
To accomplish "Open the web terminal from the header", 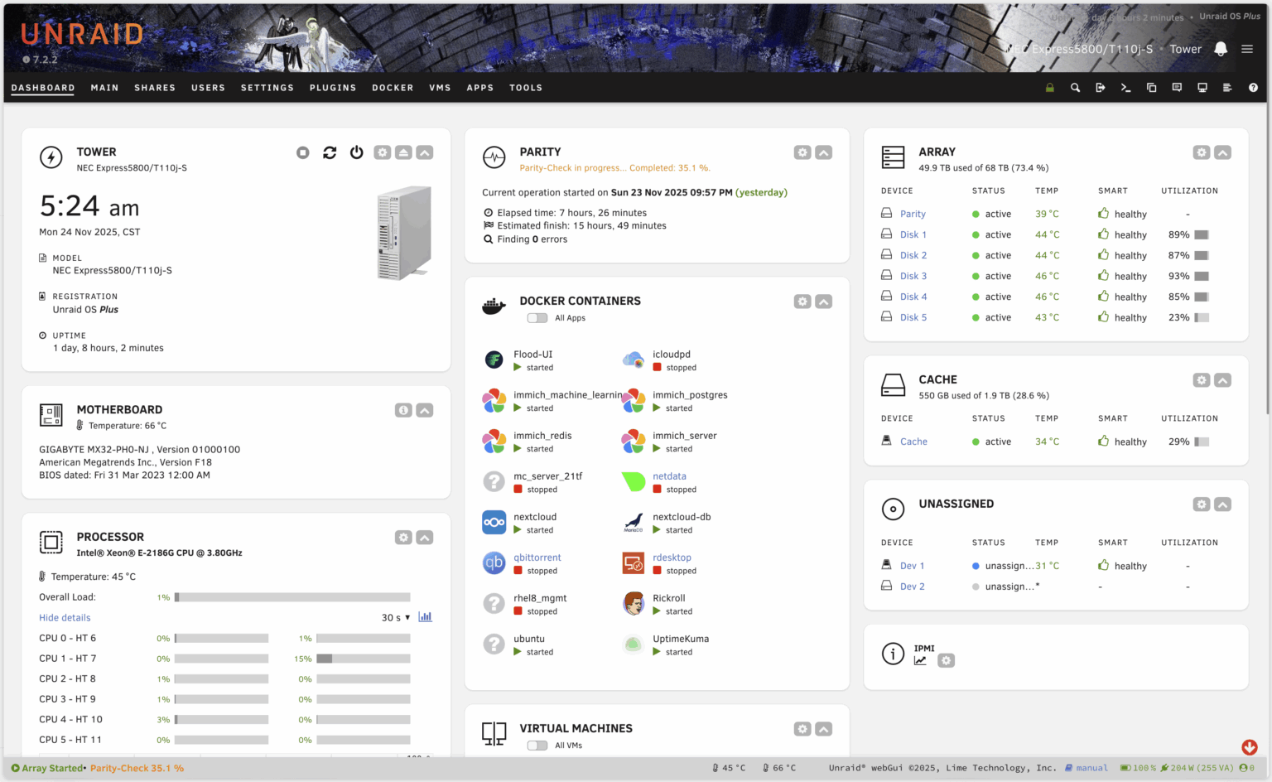I will tap(1125, 87).
